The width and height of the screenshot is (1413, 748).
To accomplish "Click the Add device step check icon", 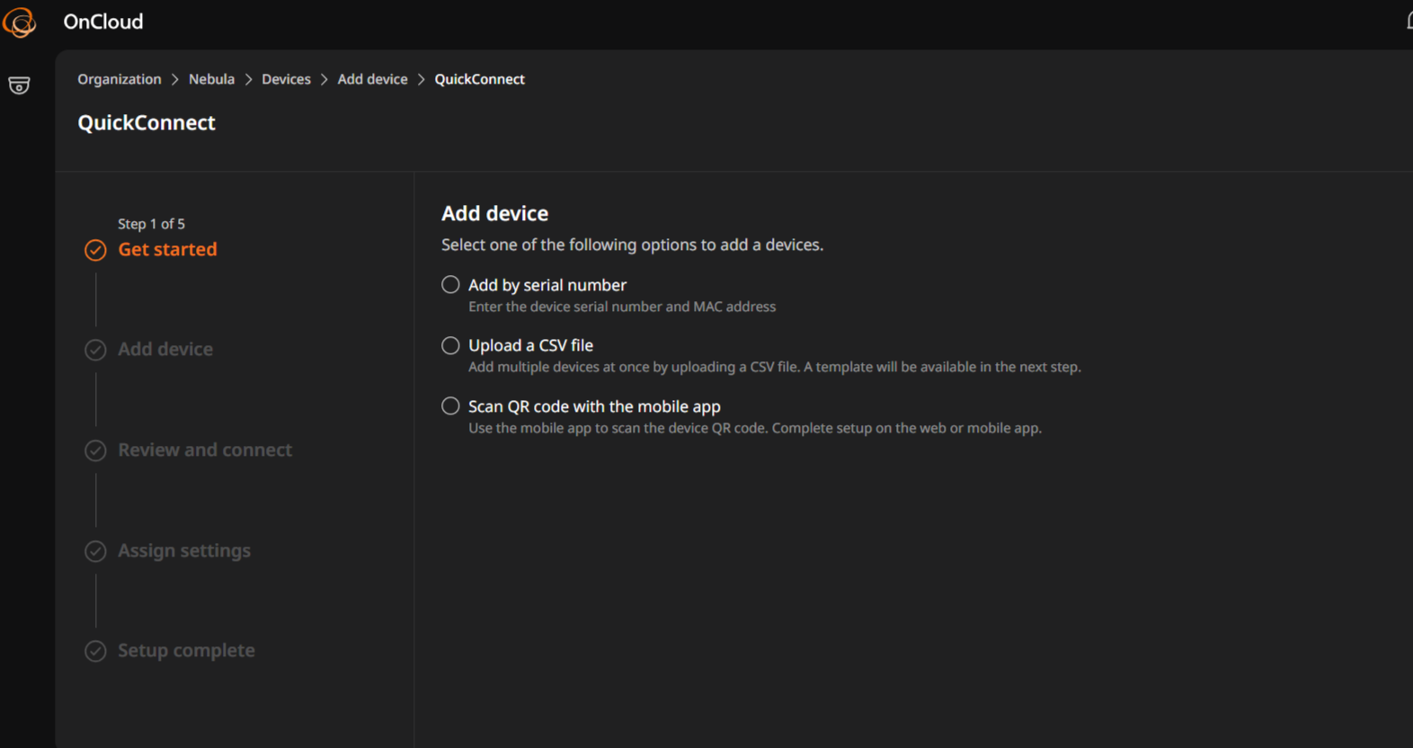I will 95,350.
